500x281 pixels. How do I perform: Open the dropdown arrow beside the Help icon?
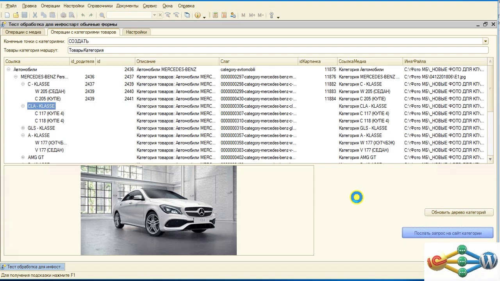point(204,17)
